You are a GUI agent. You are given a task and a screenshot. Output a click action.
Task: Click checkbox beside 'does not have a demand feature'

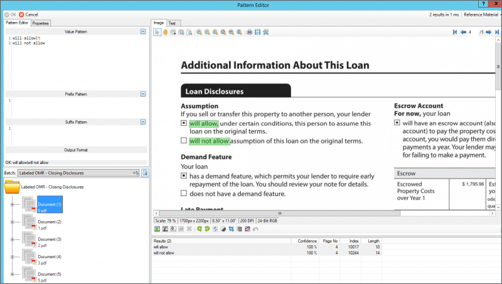(184, 193)
